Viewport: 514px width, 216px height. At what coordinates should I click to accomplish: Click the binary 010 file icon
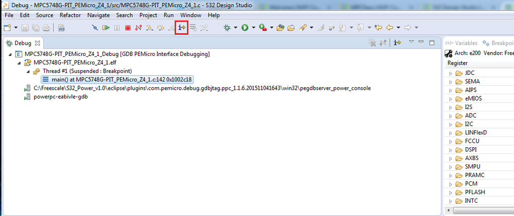61,28
